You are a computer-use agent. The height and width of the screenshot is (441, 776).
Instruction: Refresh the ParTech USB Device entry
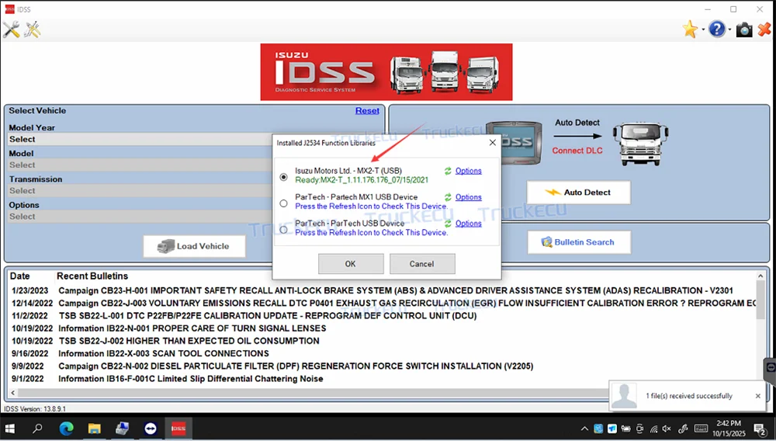pos(448,224)
